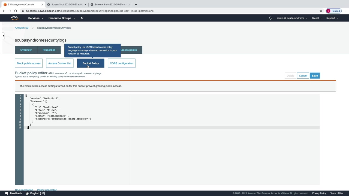Select Access Control List section
Viewport: 349px width, 196px height.
click(x=60, y=63)
